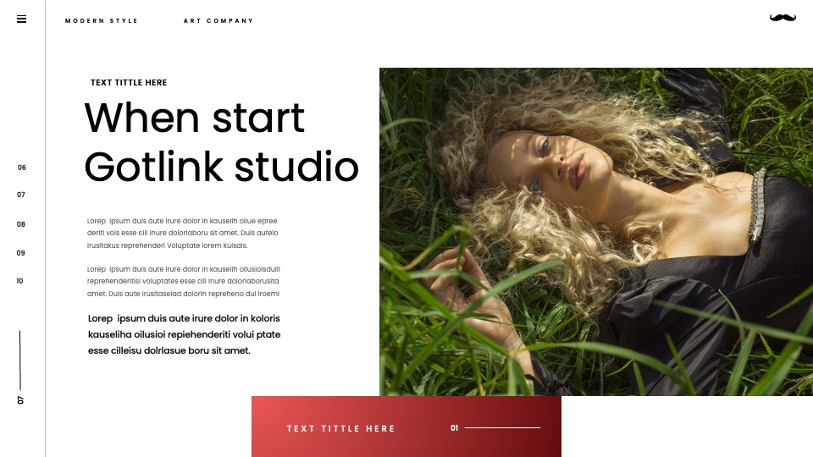
Task: Open the woman in grass photo
Action: point(596,232)
